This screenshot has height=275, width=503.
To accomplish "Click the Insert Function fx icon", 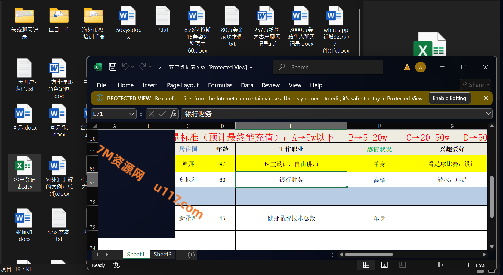I will click(x=173, y=114).
